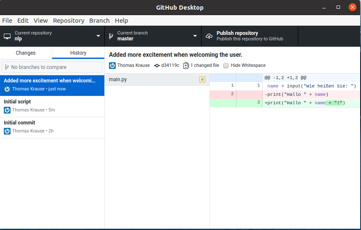361x230 pixels.
Task: Open the Branch menu
Action: tap(99, 21)
